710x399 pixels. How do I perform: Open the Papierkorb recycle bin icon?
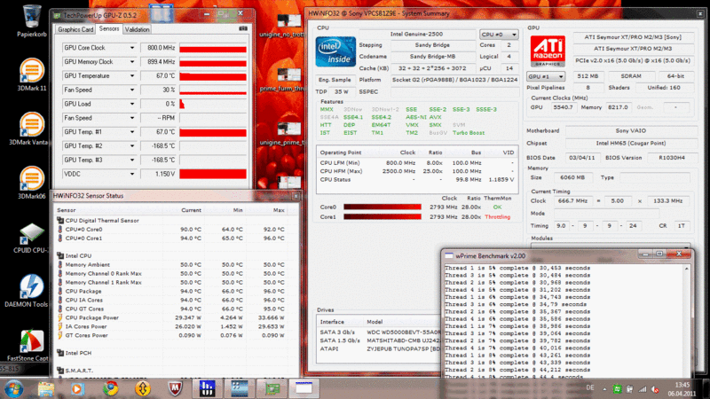pyautogui.click(x=31, y=20)
